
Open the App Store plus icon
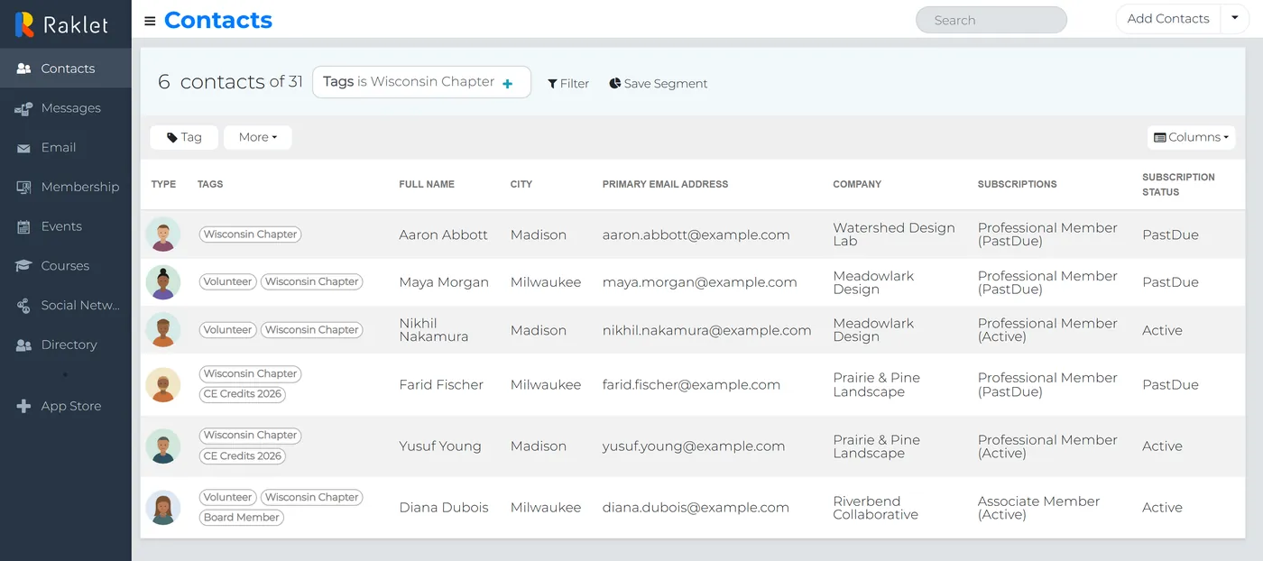coord(24,406)
